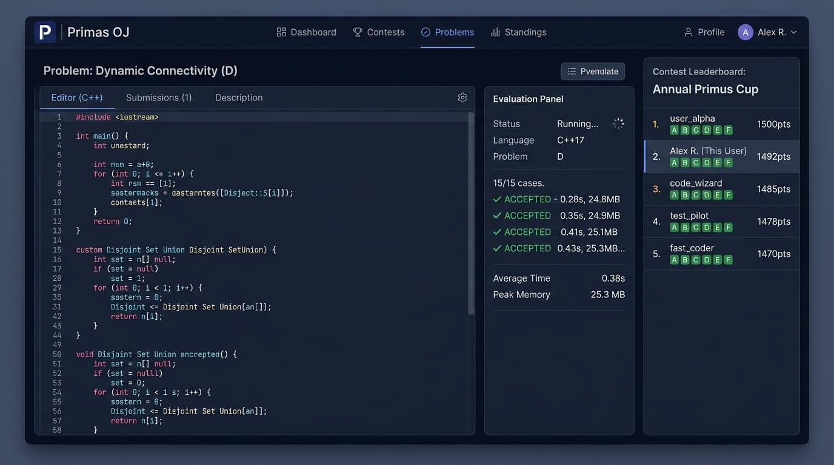
Task: Click the 15/15 cases text
Action: [519, 183]
